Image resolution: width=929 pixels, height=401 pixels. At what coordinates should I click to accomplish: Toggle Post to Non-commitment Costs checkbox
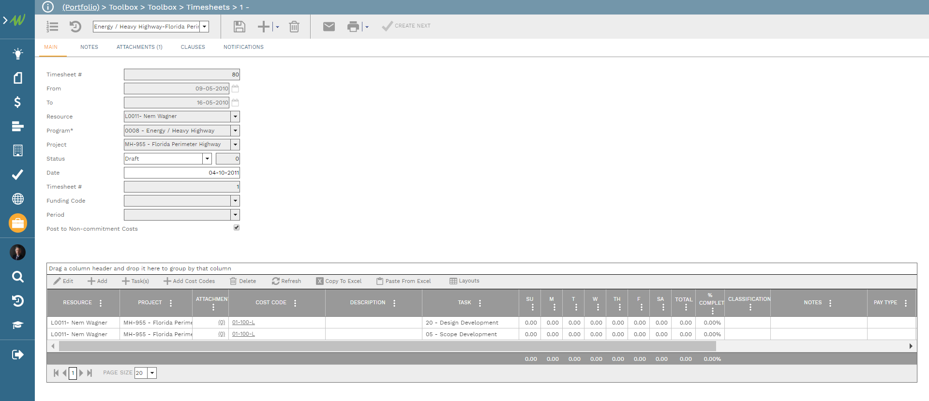237,227
